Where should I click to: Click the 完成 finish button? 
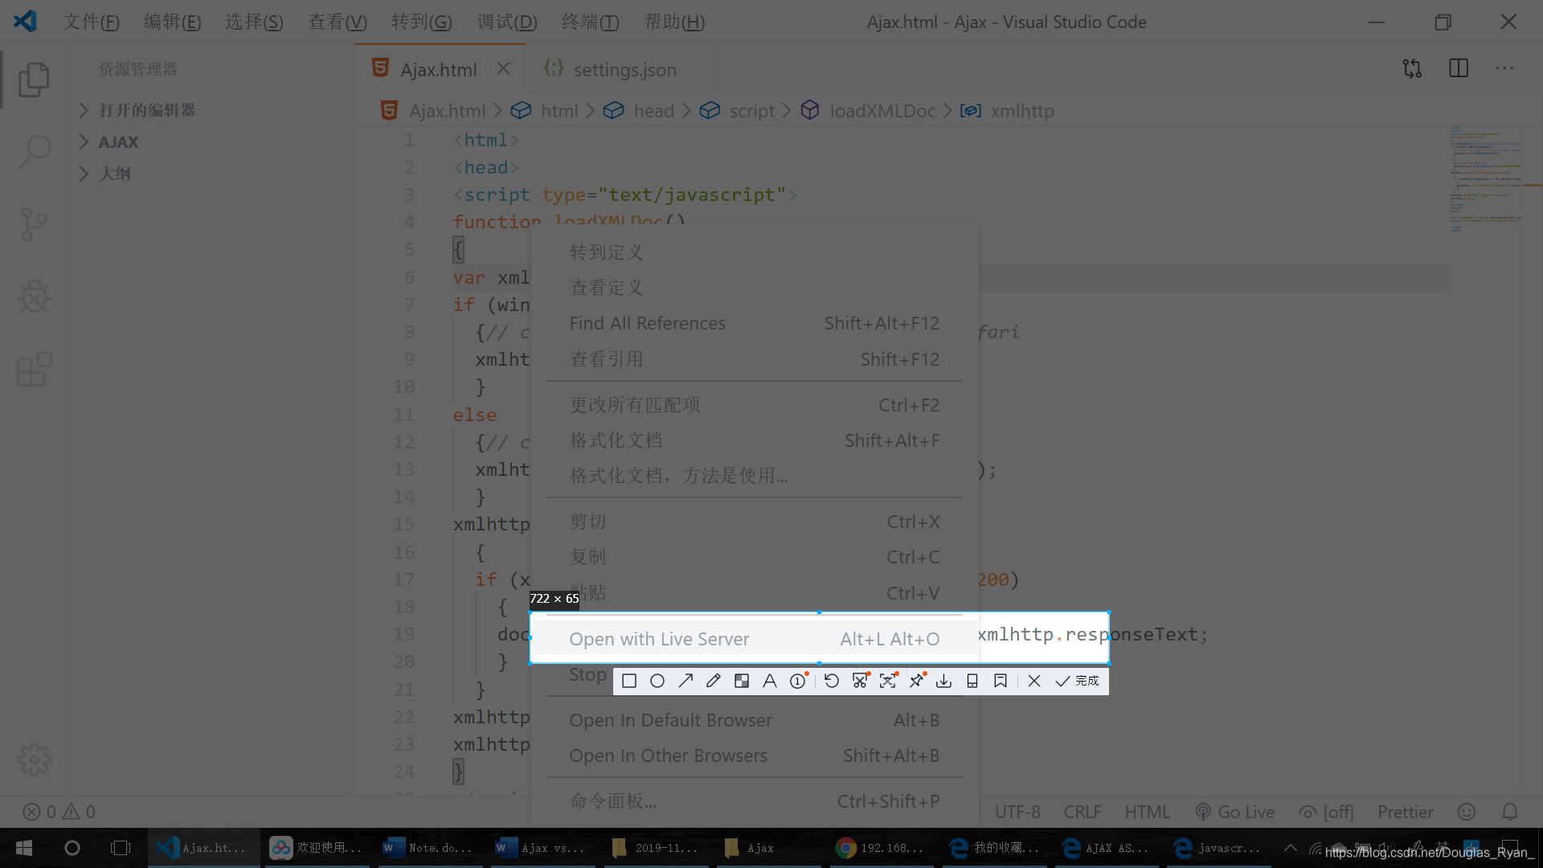pyautogui.click(x=1077, y=682)
